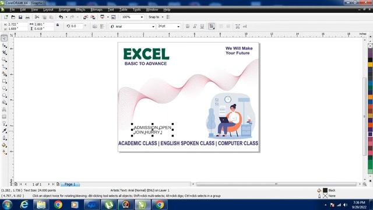Open the Table menu
Viewport: 373px width, 210px height.
123,9
